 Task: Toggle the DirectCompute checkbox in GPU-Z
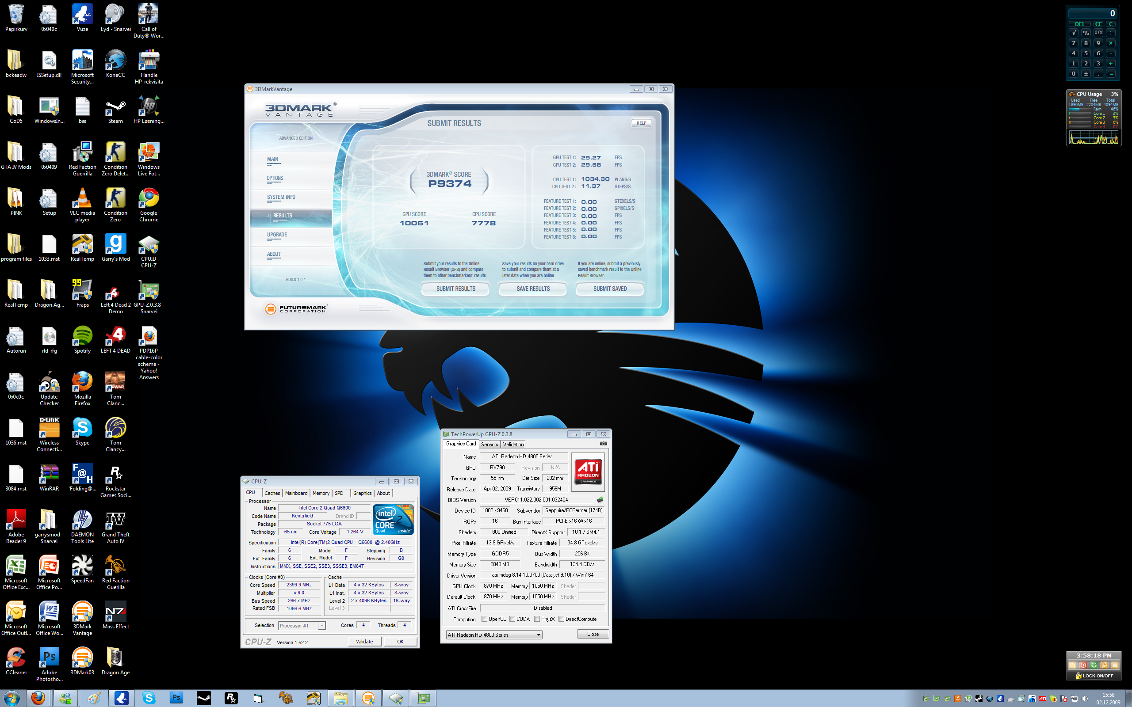tap(561, 619)
